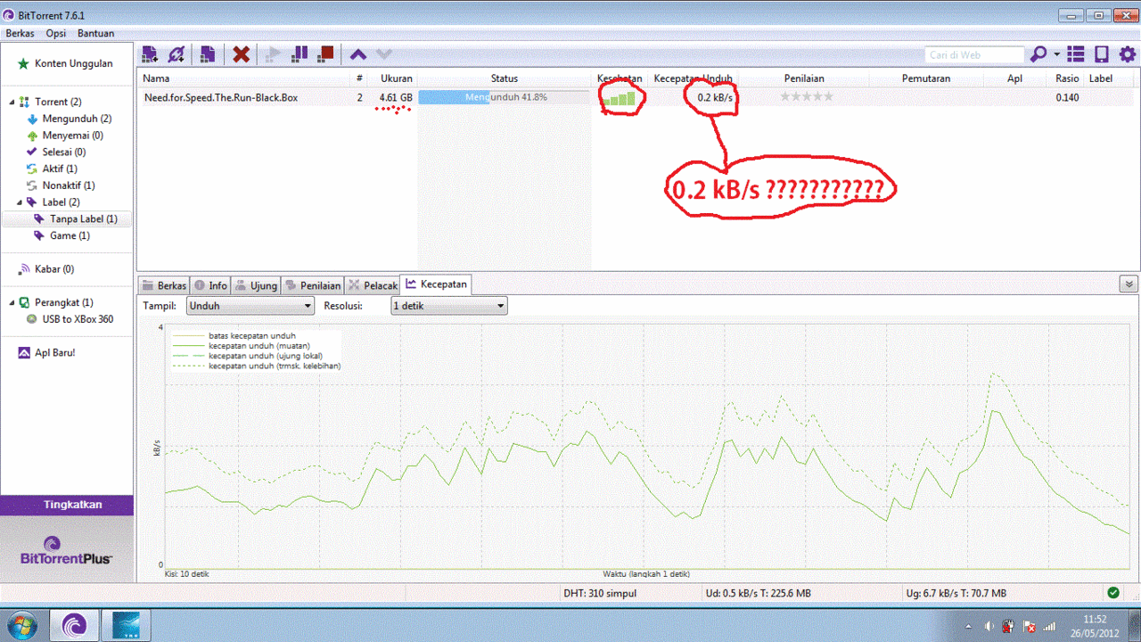The image size is (1141, 642).
Task: Click the Stop torrent red square icon
Action: click(x=325, y=54)
